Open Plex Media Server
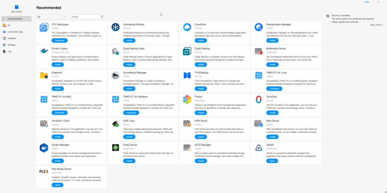 coord(57,185)
